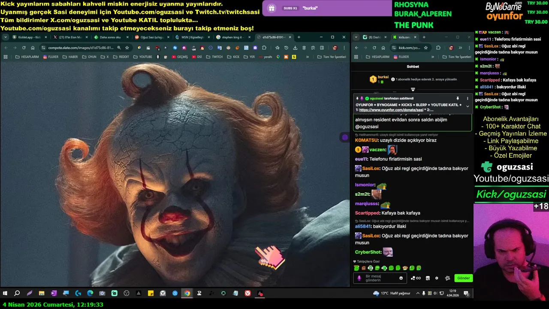This screenshot has height=309, width=549.
Task: Open TWITCH bookmark folder
Action: click(x=214, y=57)
